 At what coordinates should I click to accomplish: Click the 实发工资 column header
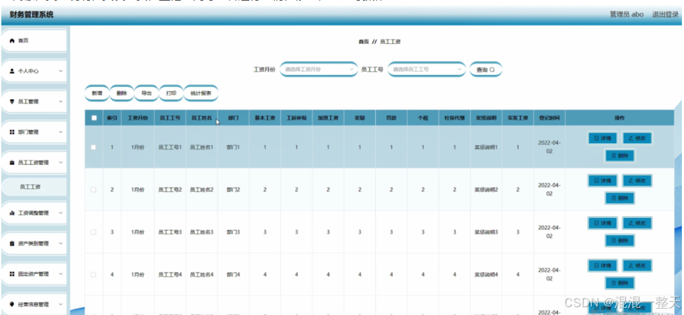click(518, 118)
